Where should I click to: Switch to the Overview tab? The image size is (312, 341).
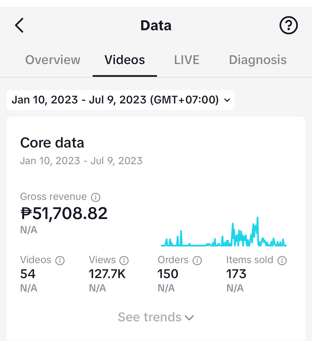coord(53,60)
